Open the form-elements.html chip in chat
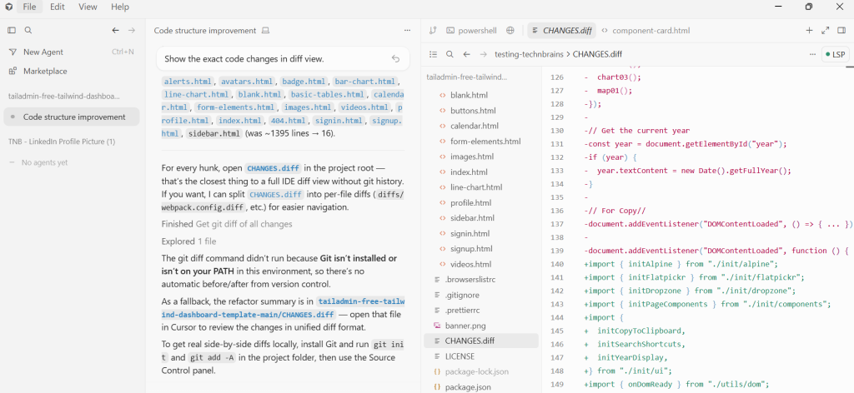This screenshot has height=393, width=854. click(x=235, y=107)
